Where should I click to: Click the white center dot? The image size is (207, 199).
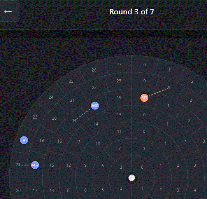(x=132, y=178)
